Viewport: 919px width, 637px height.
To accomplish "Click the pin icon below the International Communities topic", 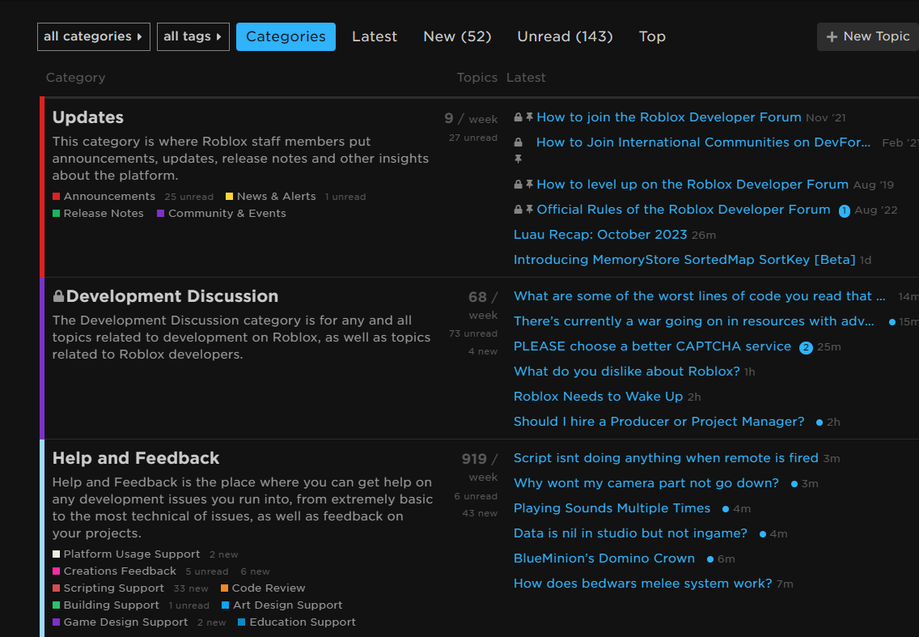I will click(x=518, y=159).
